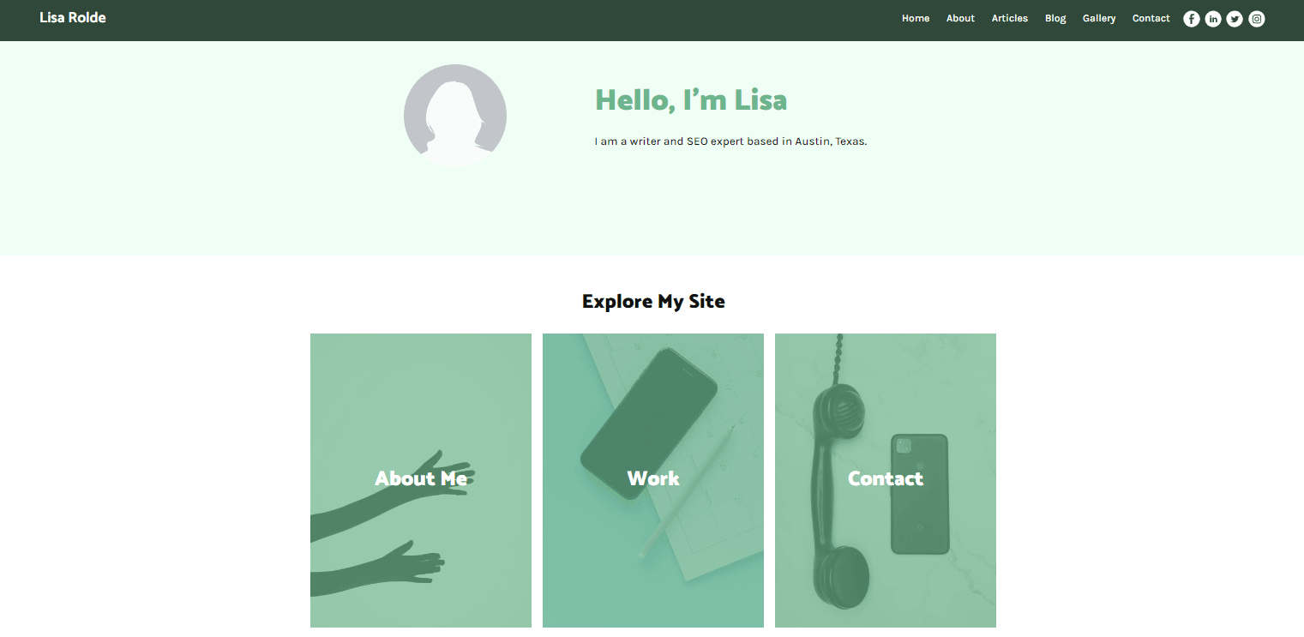Click the Lisa Rolde site title
The height and width of the screenshot is (637, 1304).
point(73,18)
